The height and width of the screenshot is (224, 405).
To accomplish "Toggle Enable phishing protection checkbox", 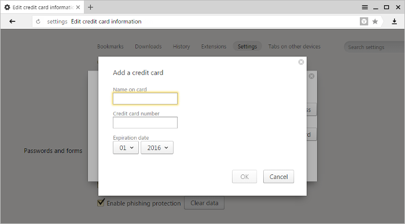I will click(x=101, y=203).
